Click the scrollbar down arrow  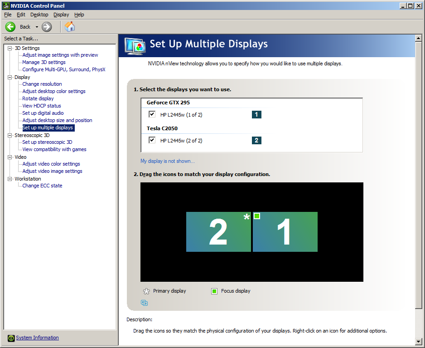(419, 342)
